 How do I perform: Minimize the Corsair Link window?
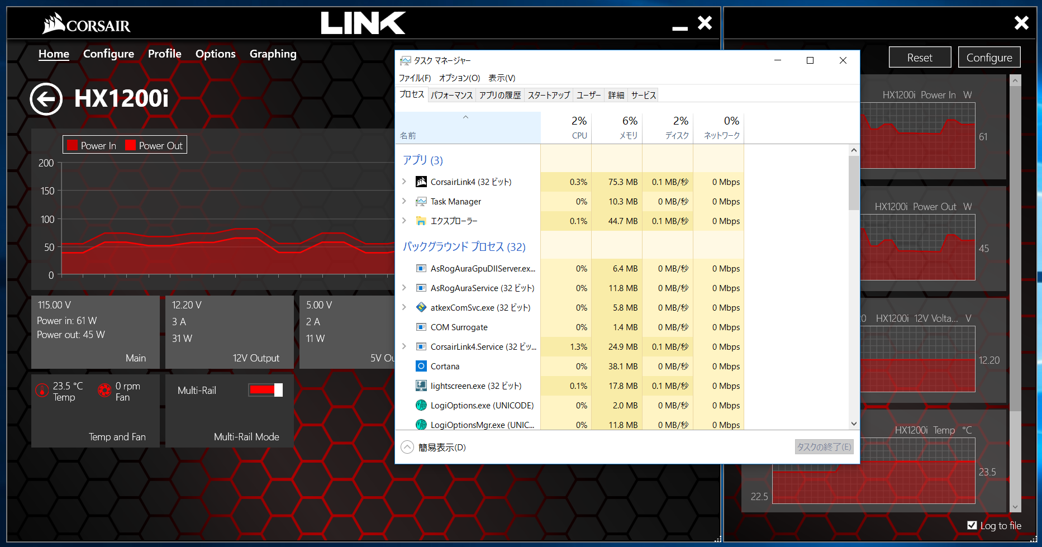(680, 27)
